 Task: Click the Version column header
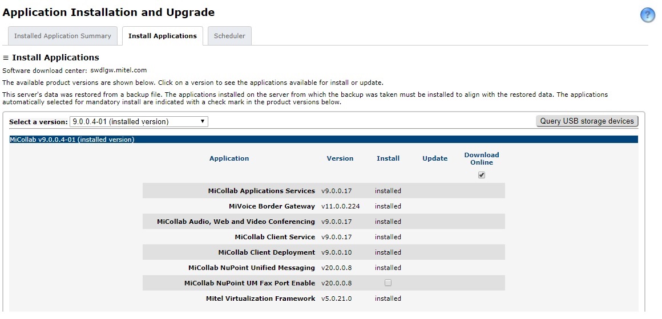click(x=340, y=158)
